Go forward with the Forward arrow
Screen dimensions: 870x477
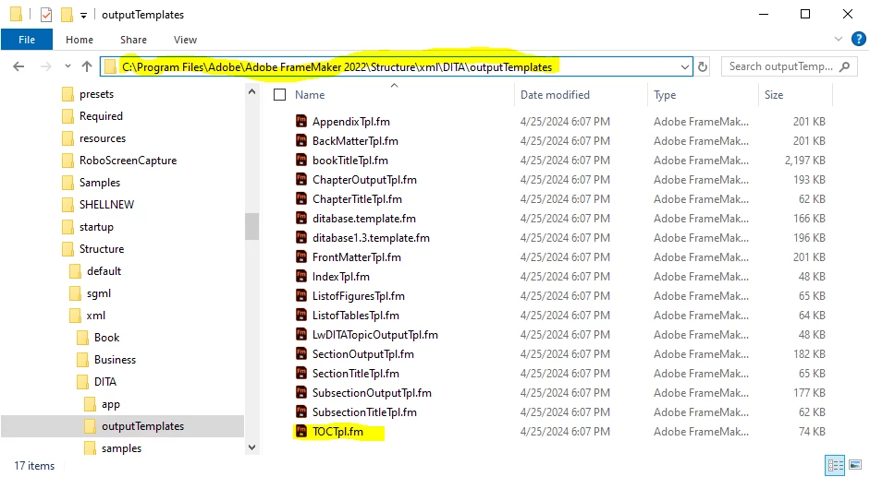45,66
